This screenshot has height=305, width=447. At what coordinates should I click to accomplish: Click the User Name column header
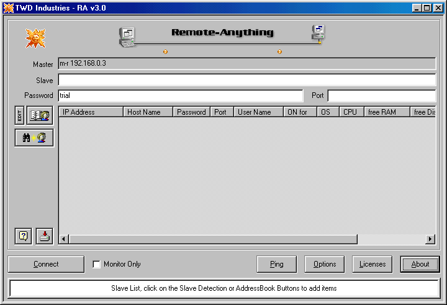(x=257, y=112)
